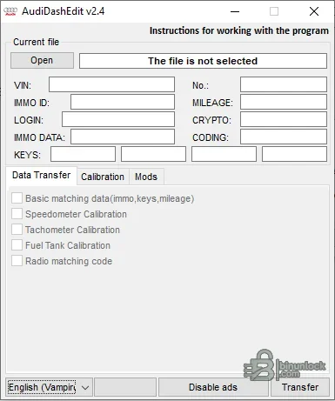Open the Mods tab
Image resolution: width=335 pixels, height=401 pixels.
coord(146,177)
